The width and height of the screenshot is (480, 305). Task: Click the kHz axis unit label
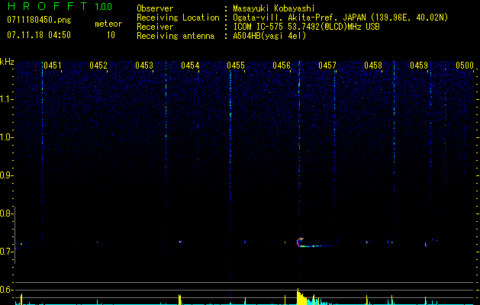click(x=7, y=62)
